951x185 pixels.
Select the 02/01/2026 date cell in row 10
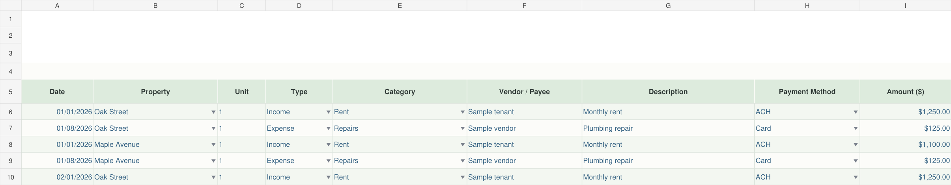pyautogui.click(x=57, y=177)
